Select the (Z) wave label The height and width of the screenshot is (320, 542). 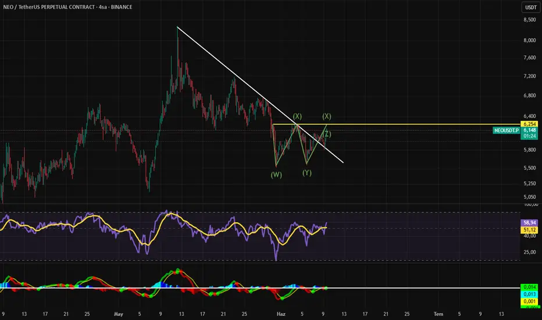pyautogui.click(x=327, y=134)
